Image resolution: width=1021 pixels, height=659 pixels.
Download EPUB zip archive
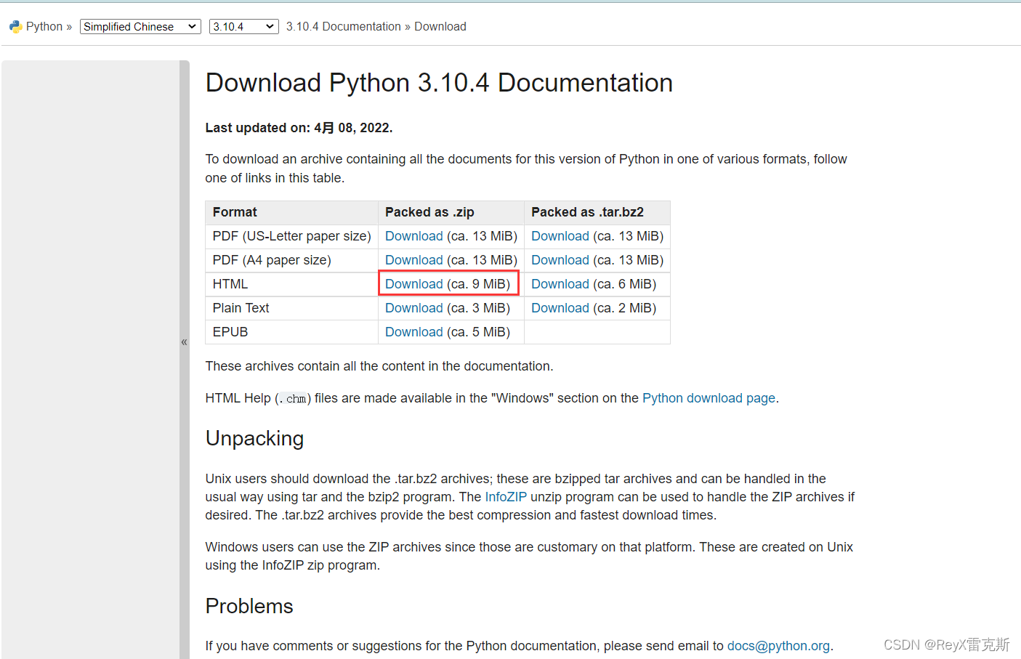click(x=413, y=332)
